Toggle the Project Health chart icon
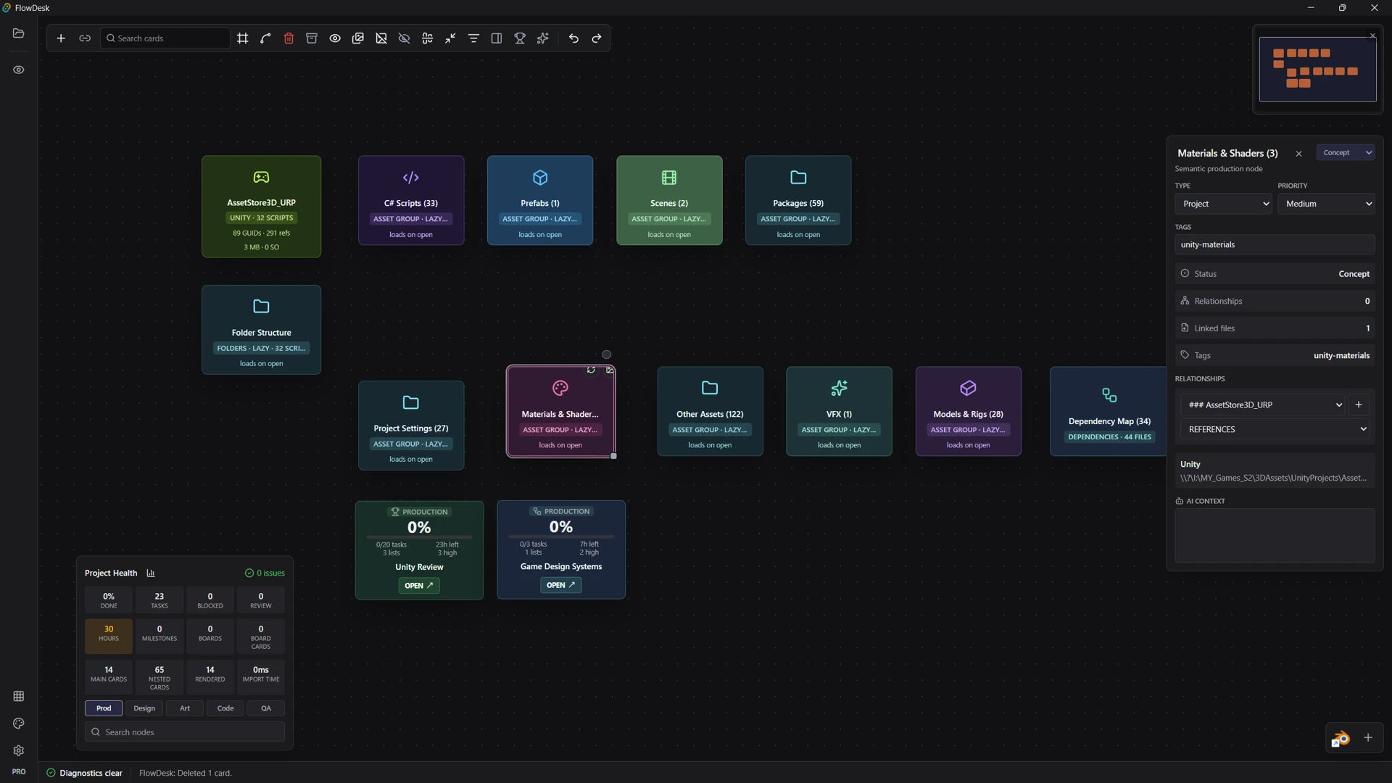 click(x=151, y=573)
